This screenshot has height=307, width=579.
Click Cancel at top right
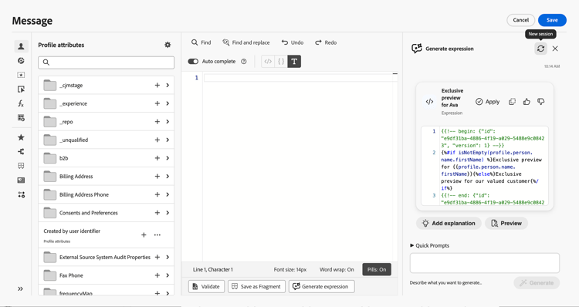pos(520,20)
